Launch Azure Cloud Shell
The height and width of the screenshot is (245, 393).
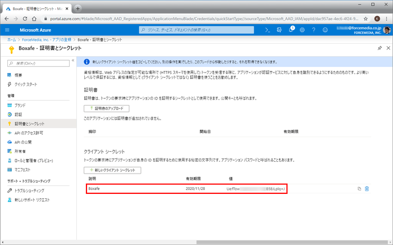pyautogui.click(x=267, y=30)
